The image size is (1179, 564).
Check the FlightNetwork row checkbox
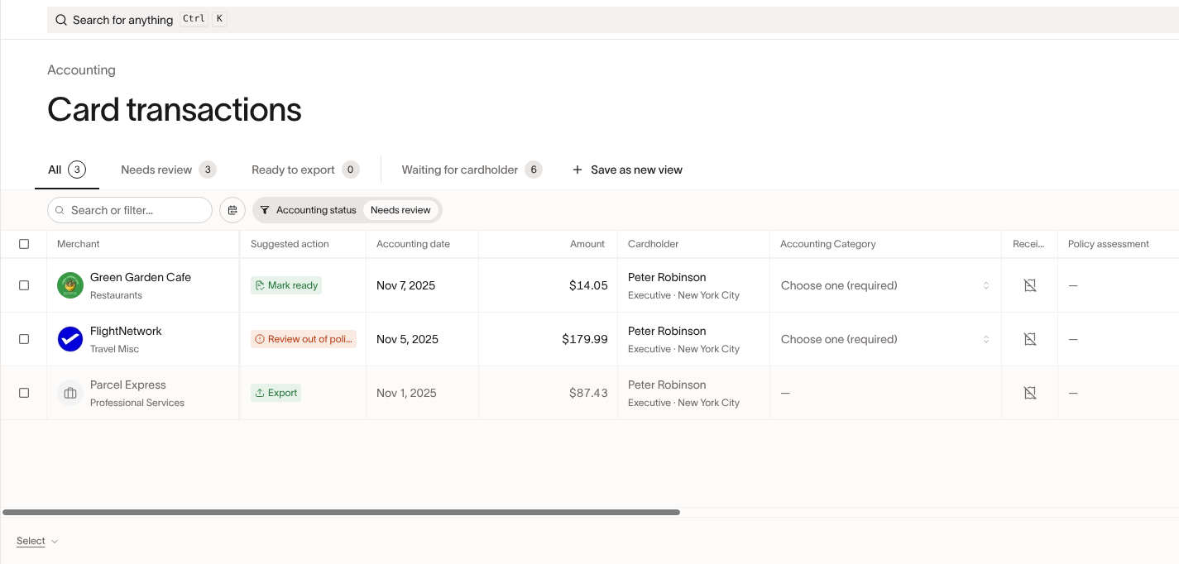(24, 339)
